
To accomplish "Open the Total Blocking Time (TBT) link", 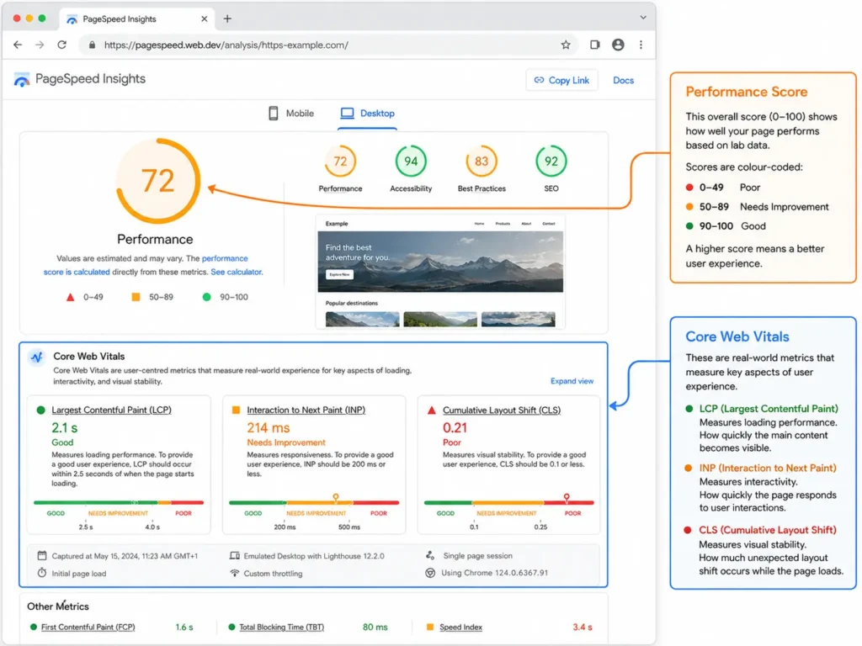I will (x=281, y=627).
